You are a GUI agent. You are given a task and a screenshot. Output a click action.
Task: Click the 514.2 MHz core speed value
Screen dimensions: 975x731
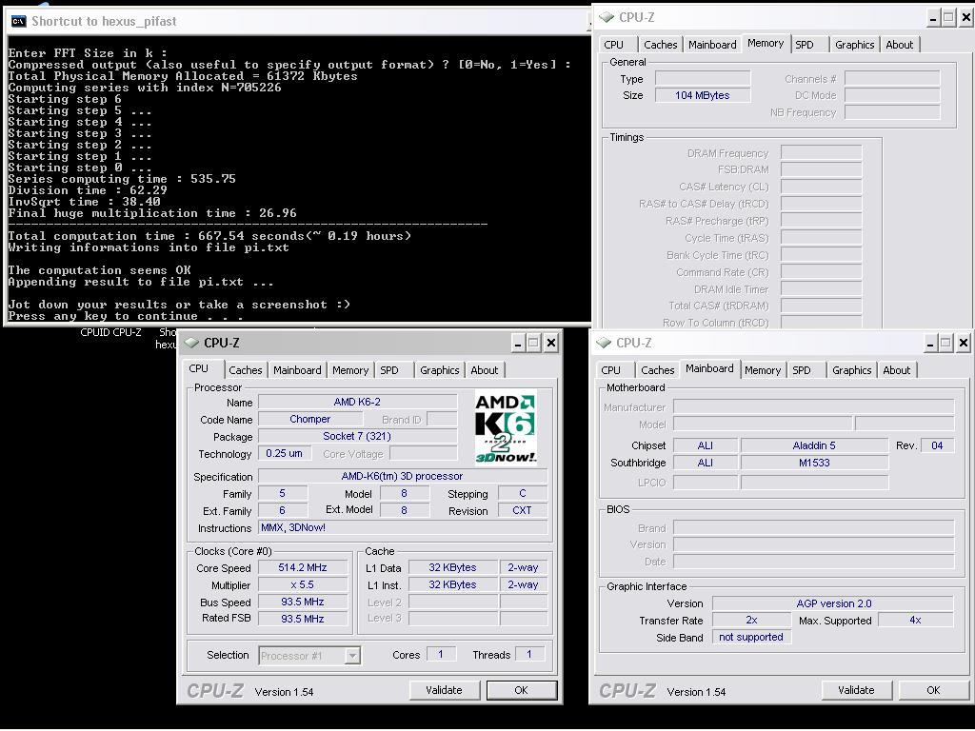tap(302, 567)
